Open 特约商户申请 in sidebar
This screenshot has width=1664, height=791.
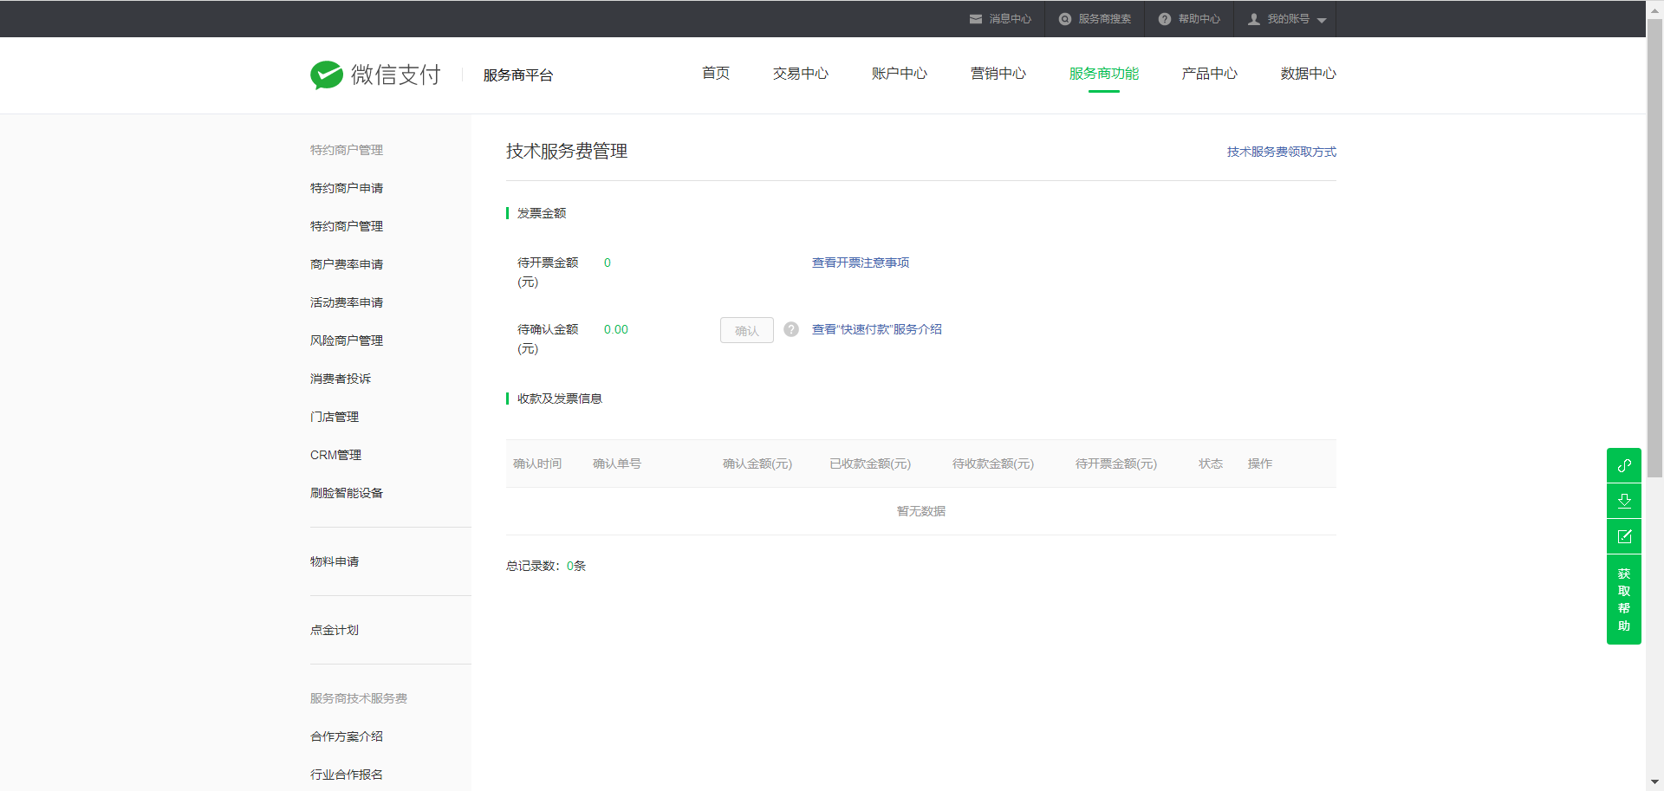tap(347, 188)
